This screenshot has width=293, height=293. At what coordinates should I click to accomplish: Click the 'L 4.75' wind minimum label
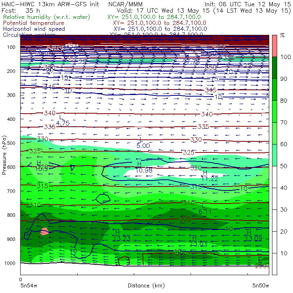pyautogui.click(x=63, y=120)
